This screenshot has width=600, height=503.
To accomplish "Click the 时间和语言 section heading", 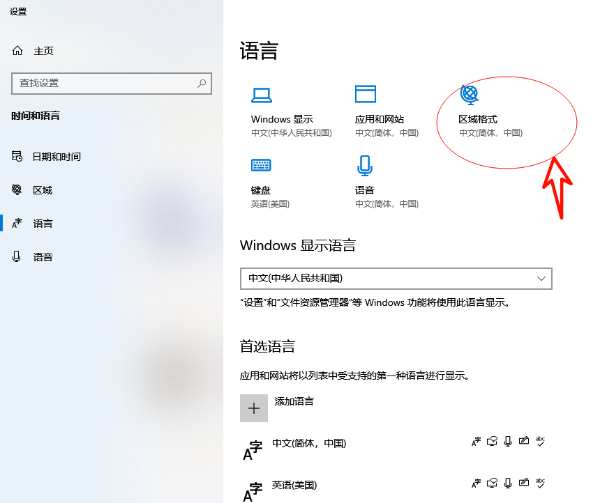I will [x=36, y=116].
